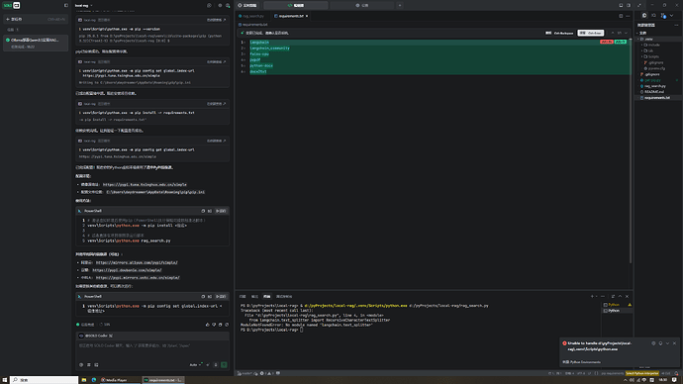Screen dimensions: 683x384
Task: Open the search view icon in the right sidebar
Action: tap(654, 15)
